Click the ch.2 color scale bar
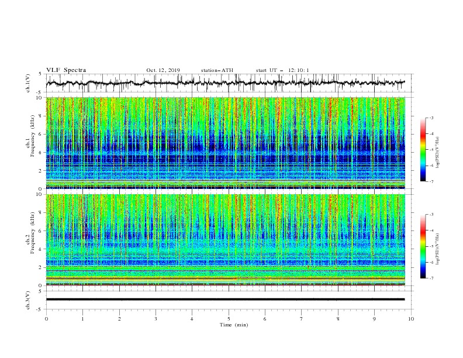 pyautogui.click(x=423, y=246)
